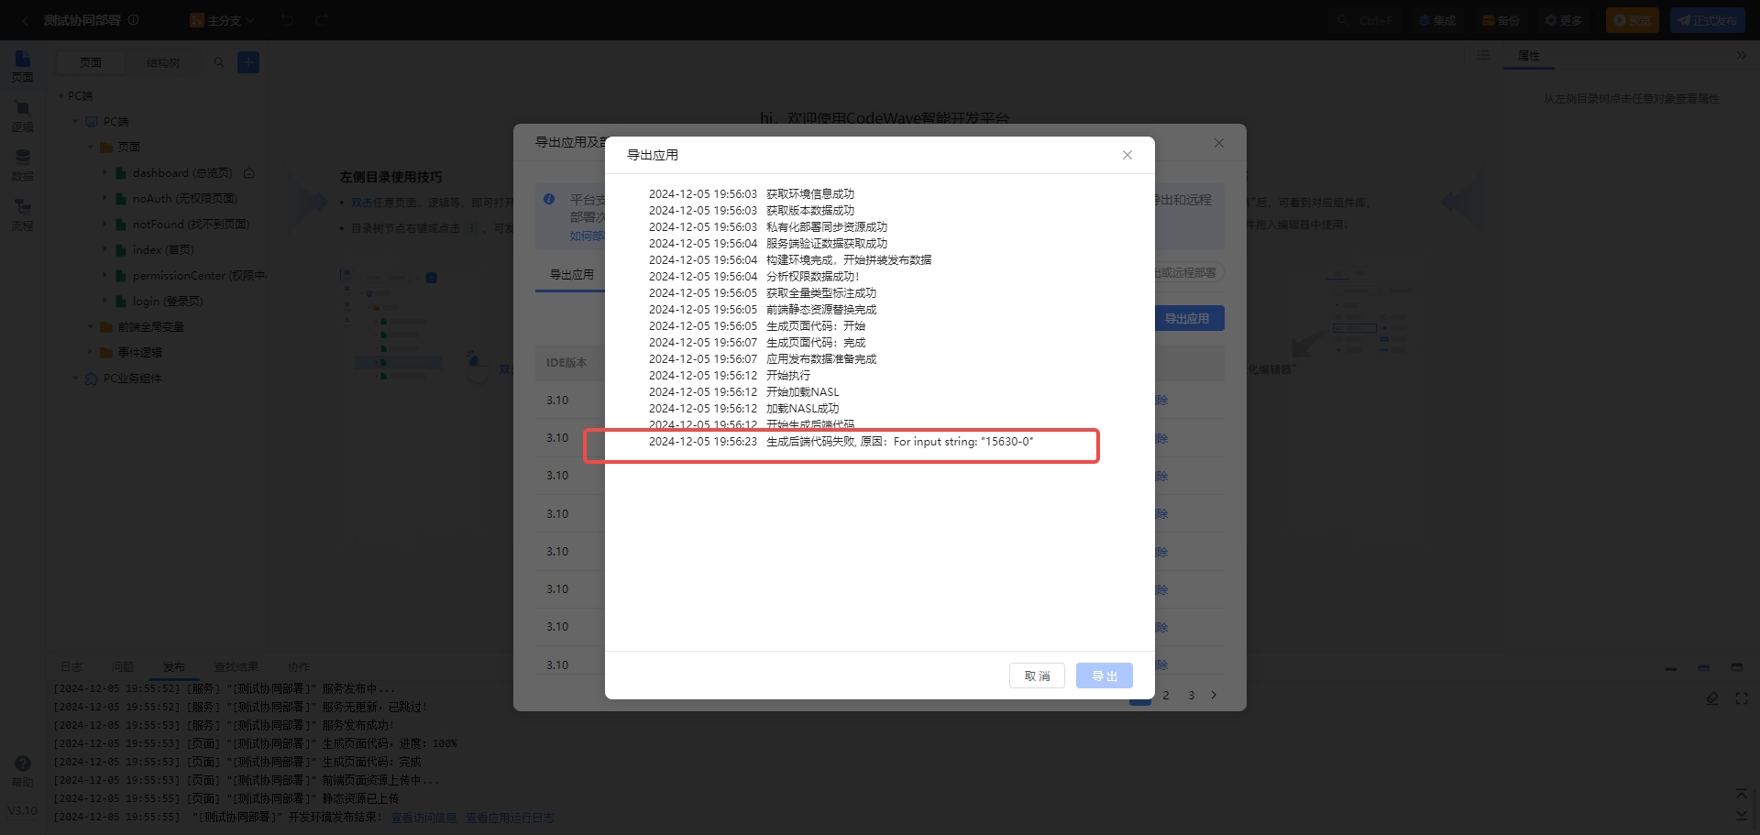1760x835 pixels.
Task: Open the Ctrl+F search box
Action: pyautogui.click(x=1364, y=20)
